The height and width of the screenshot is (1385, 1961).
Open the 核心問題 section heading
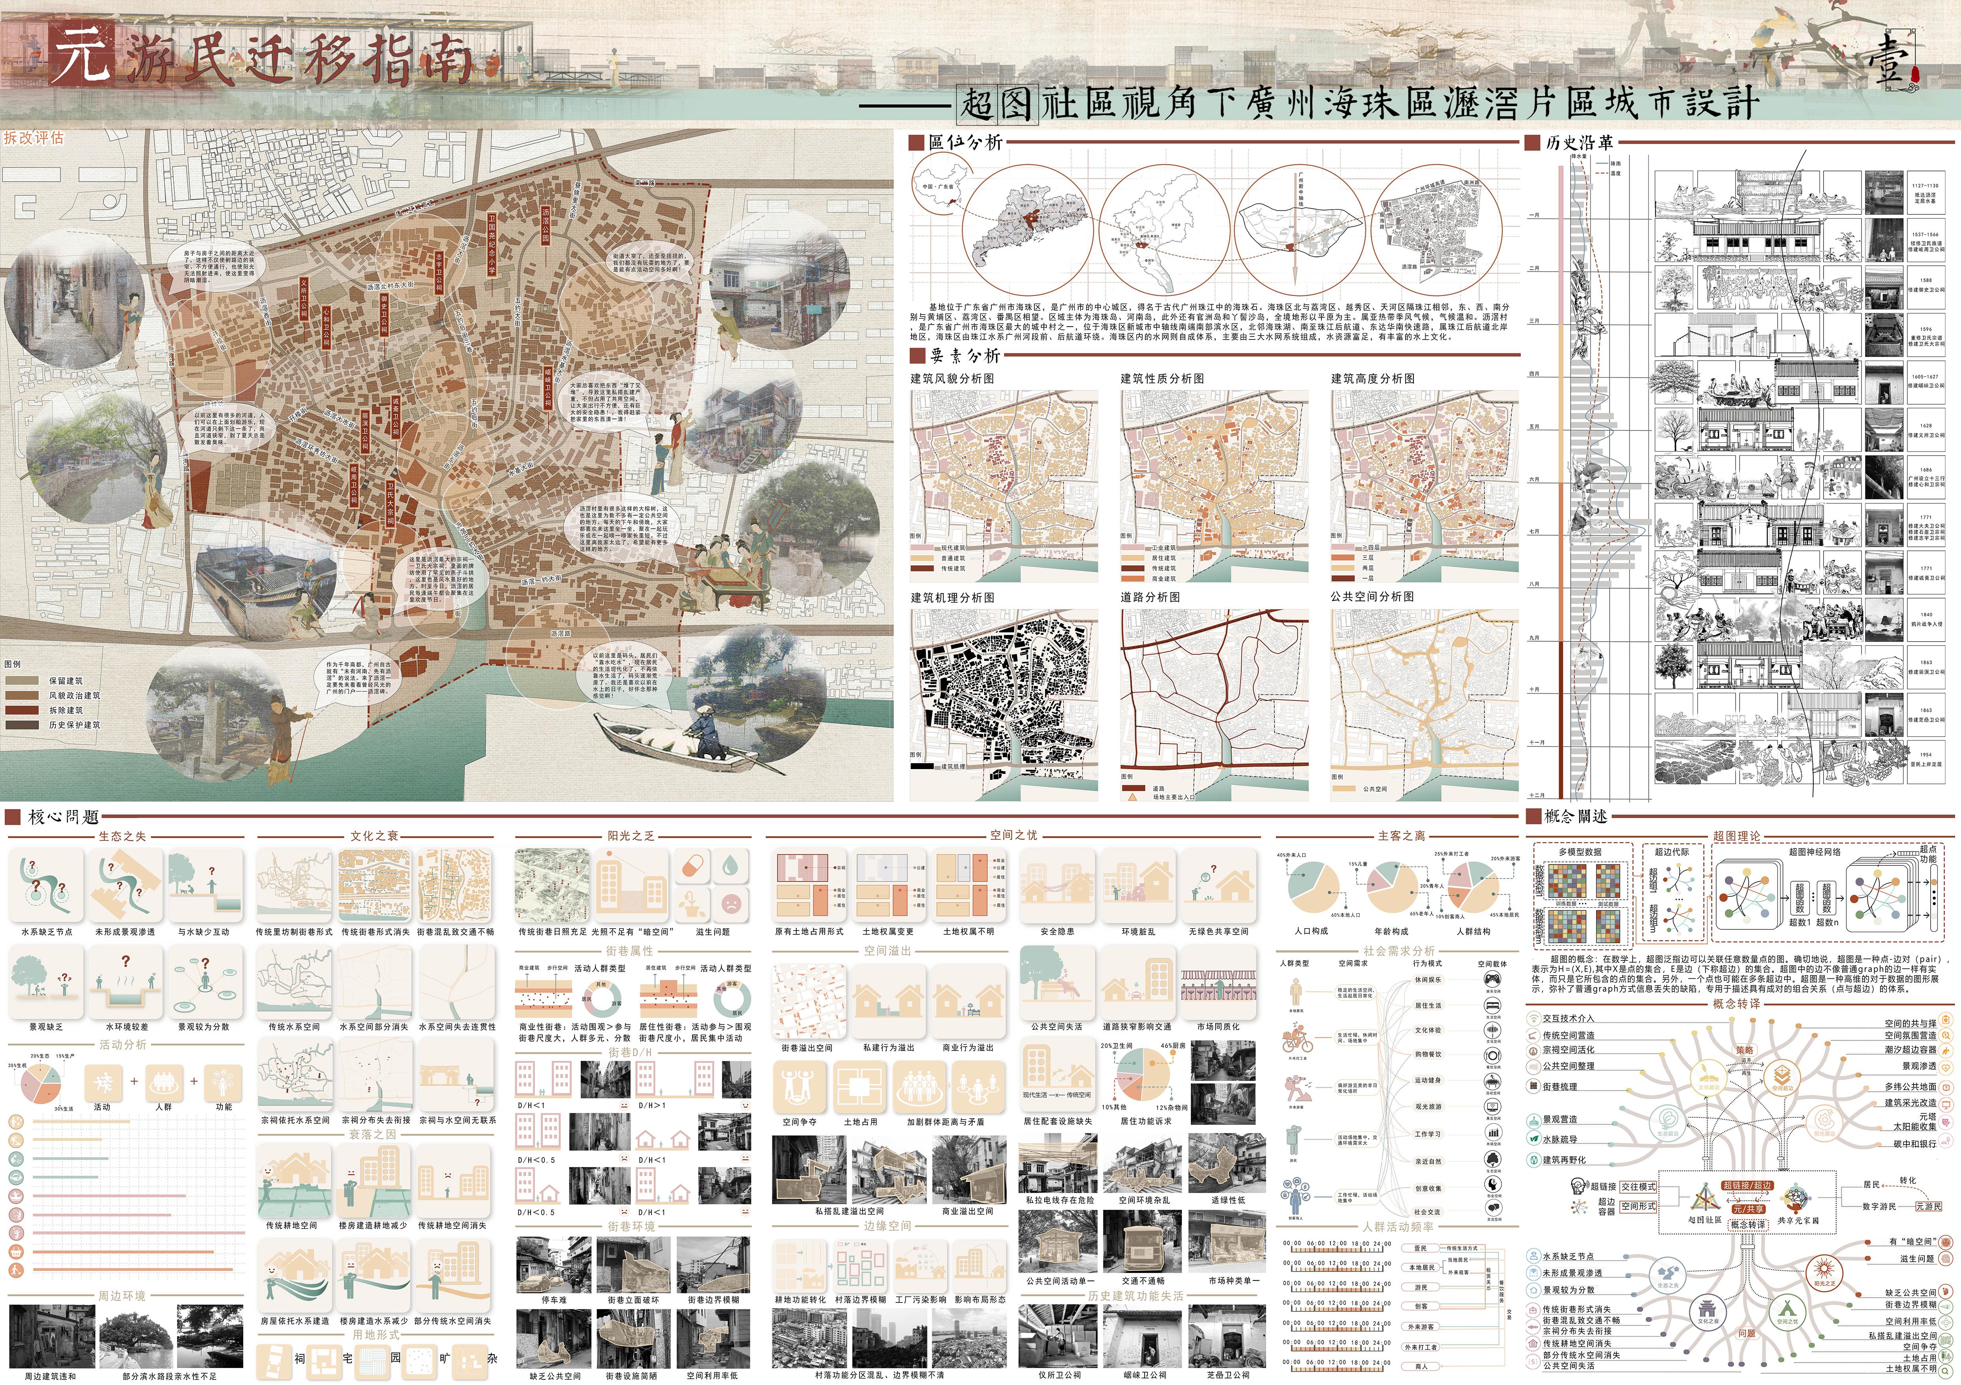click(x=63, y=817)
